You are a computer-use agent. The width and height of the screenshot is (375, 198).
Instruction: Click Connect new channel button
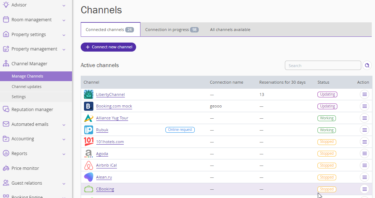[x=108, y=47]
